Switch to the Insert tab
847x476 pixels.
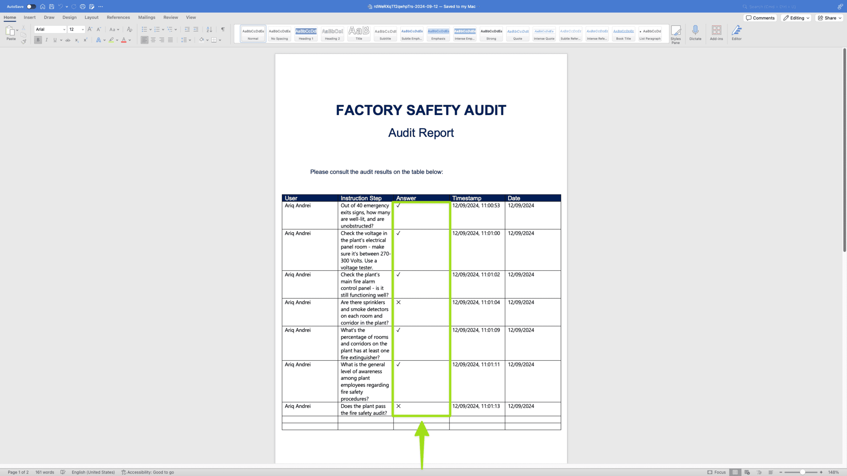point(29,17)
